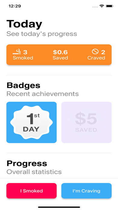The height and width of the screenshot is (210, 118).
Task: Open the orange today summary card
Action: click(59, 55)
